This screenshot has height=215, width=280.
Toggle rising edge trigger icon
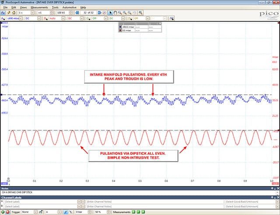coord(66,212)
